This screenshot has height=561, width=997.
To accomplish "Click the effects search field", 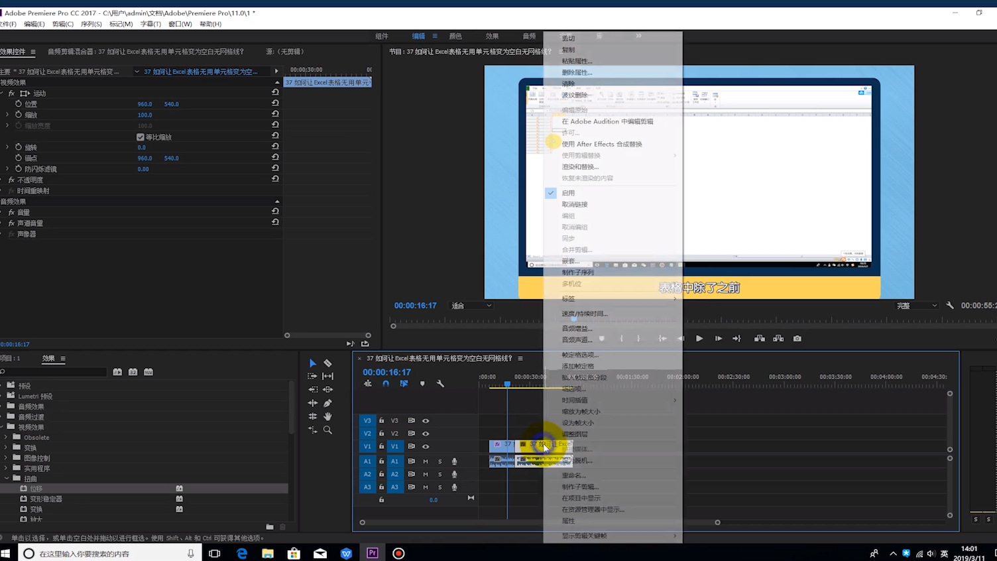I will (55, 372).
